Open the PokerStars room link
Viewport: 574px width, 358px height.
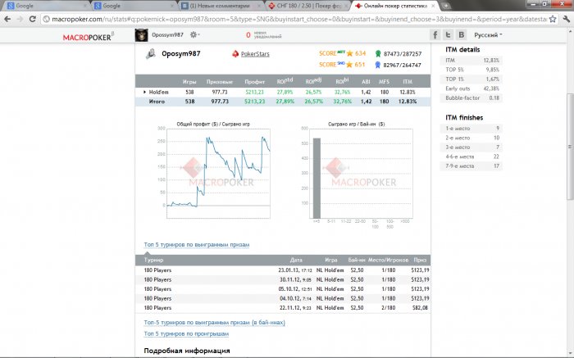[x=255, y=54]
